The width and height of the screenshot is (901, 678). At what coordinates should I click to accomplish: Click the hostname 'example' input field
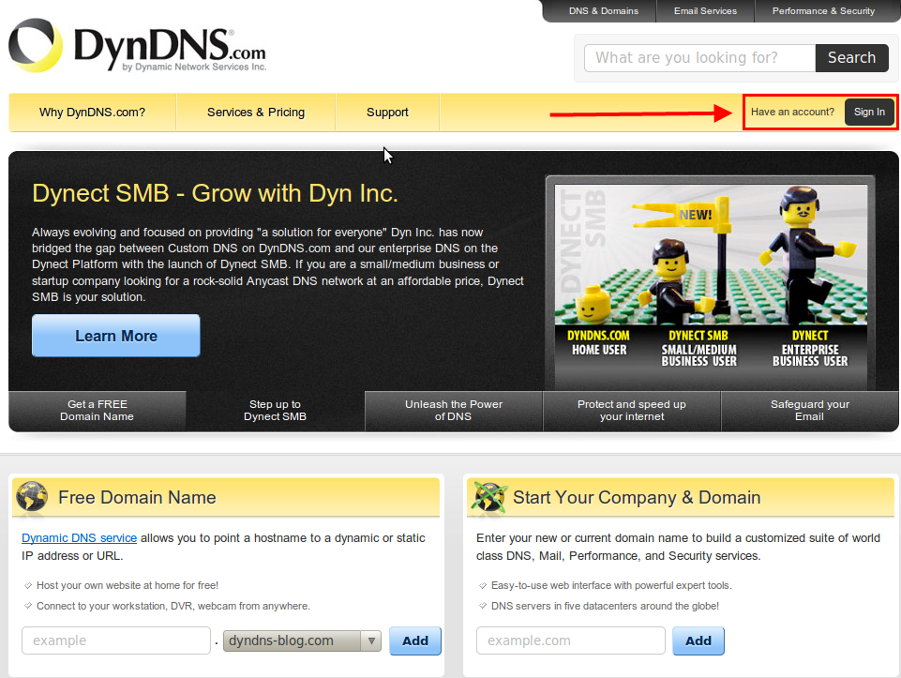(x=116, y=640)
